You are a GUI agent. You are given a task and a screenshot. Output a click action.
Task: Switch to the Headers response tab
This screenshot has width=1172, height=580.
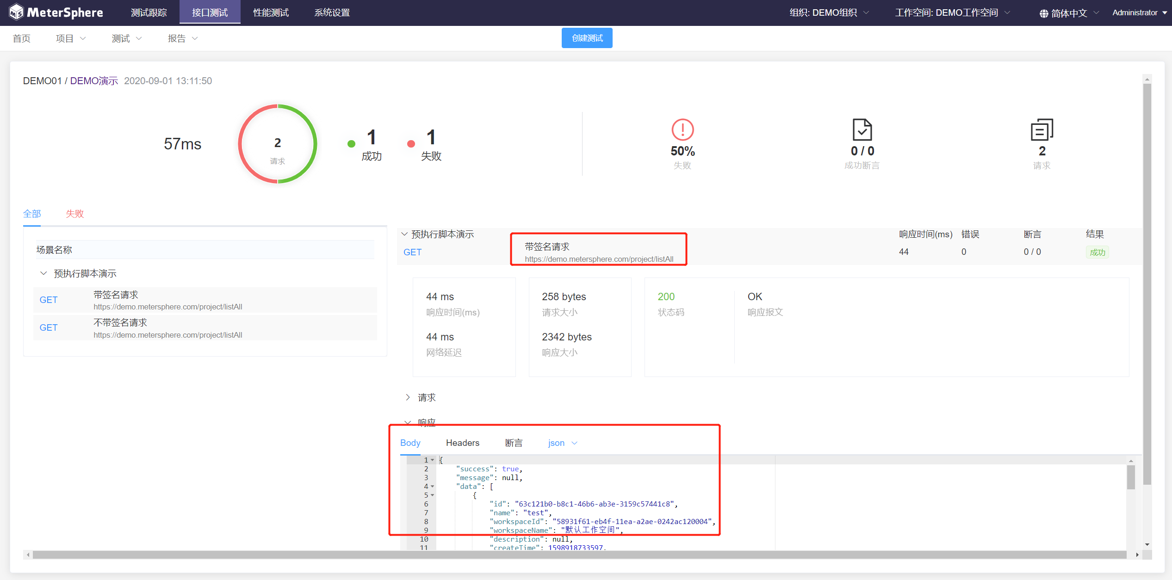point(462,443)
